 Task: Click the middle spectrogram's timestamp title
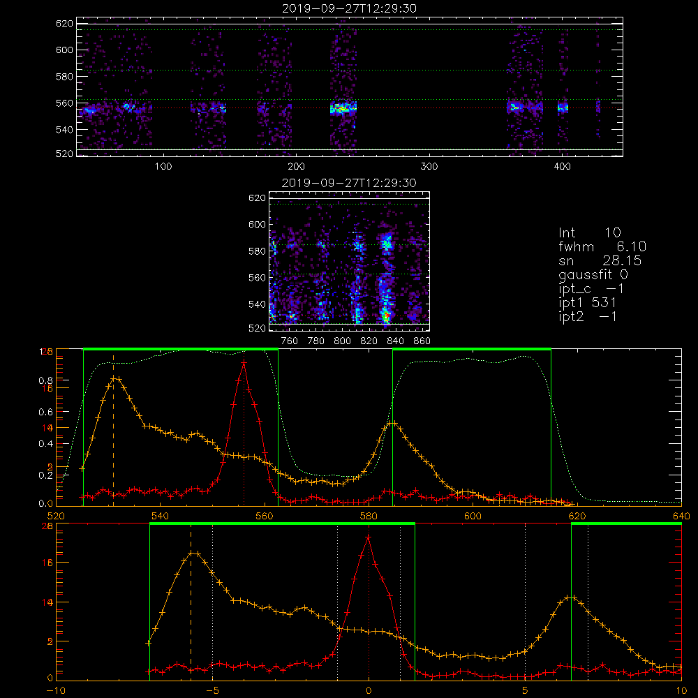(x=349, y=183)
